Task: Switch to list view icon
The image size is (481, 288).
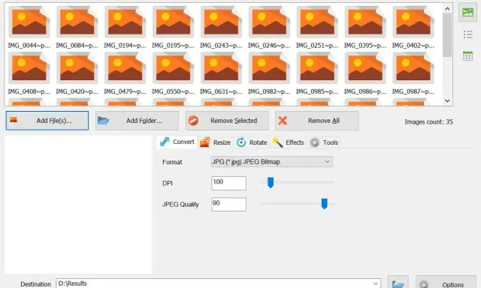Action: pyautogui.click(x=467, y=34)
